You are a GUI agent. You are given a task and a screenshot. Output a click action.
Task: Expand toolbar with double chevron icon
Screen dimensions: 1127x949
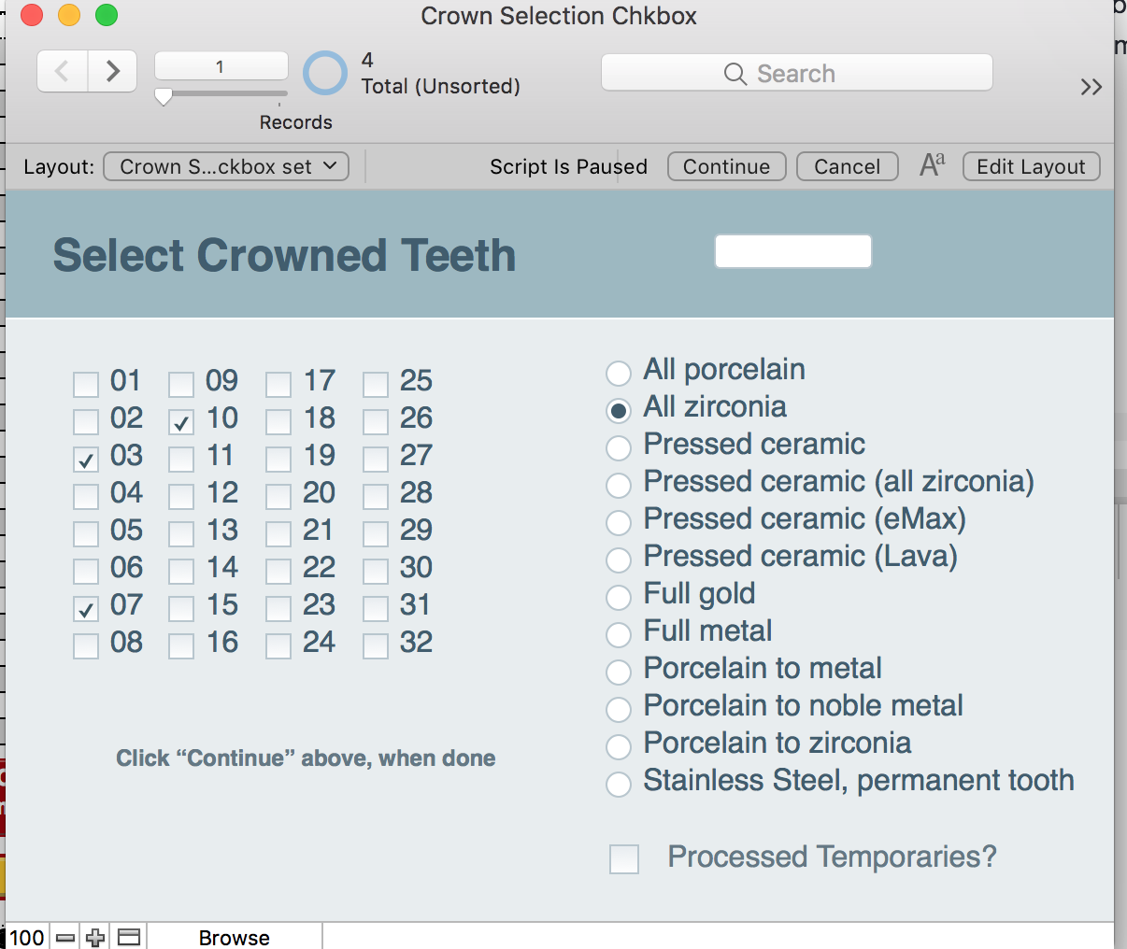tap(1091, 88)
